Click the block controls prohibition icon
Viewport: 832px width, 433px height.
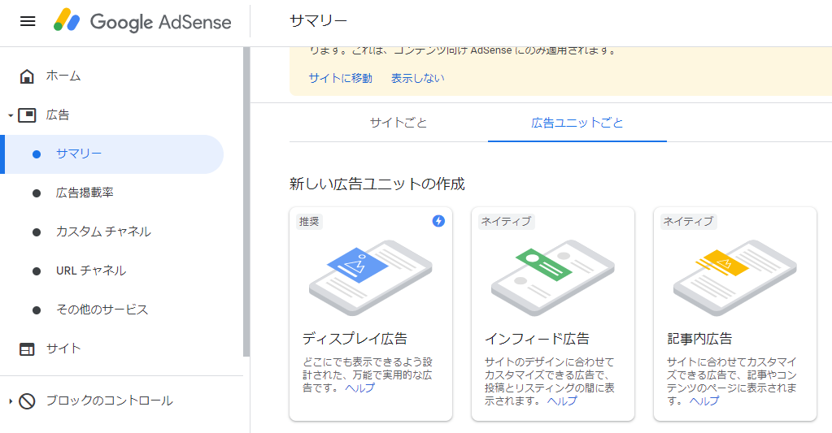pos(27,401)
